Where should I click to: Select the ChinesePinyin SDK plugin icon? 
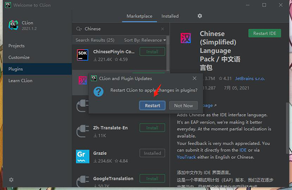(83, 55)
